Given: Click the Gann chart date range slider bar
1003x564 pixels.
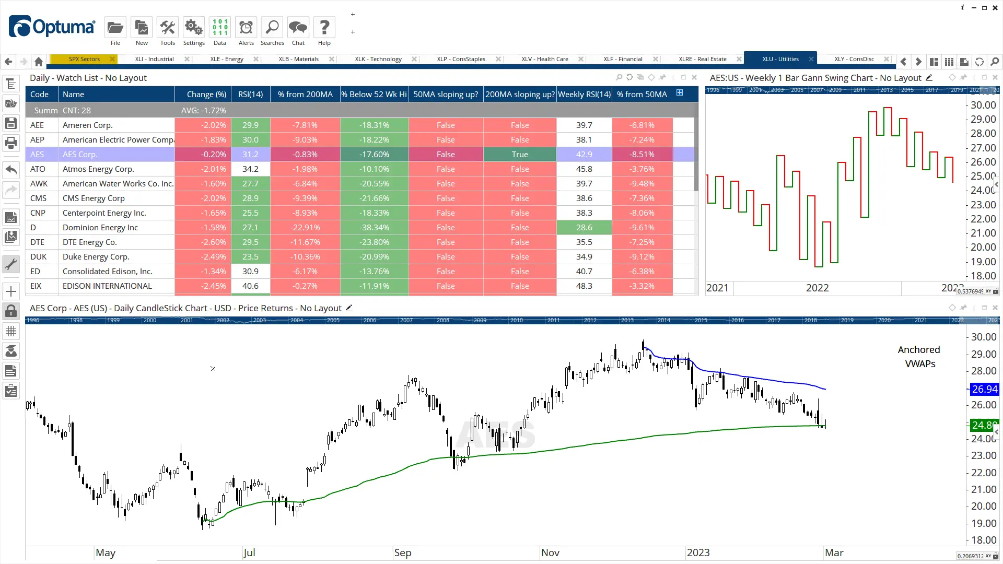Looking at the screenshot, I should pos(853,90).
